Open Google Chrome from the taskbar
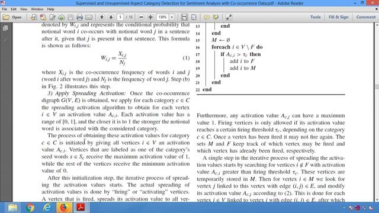 (30, 208)
